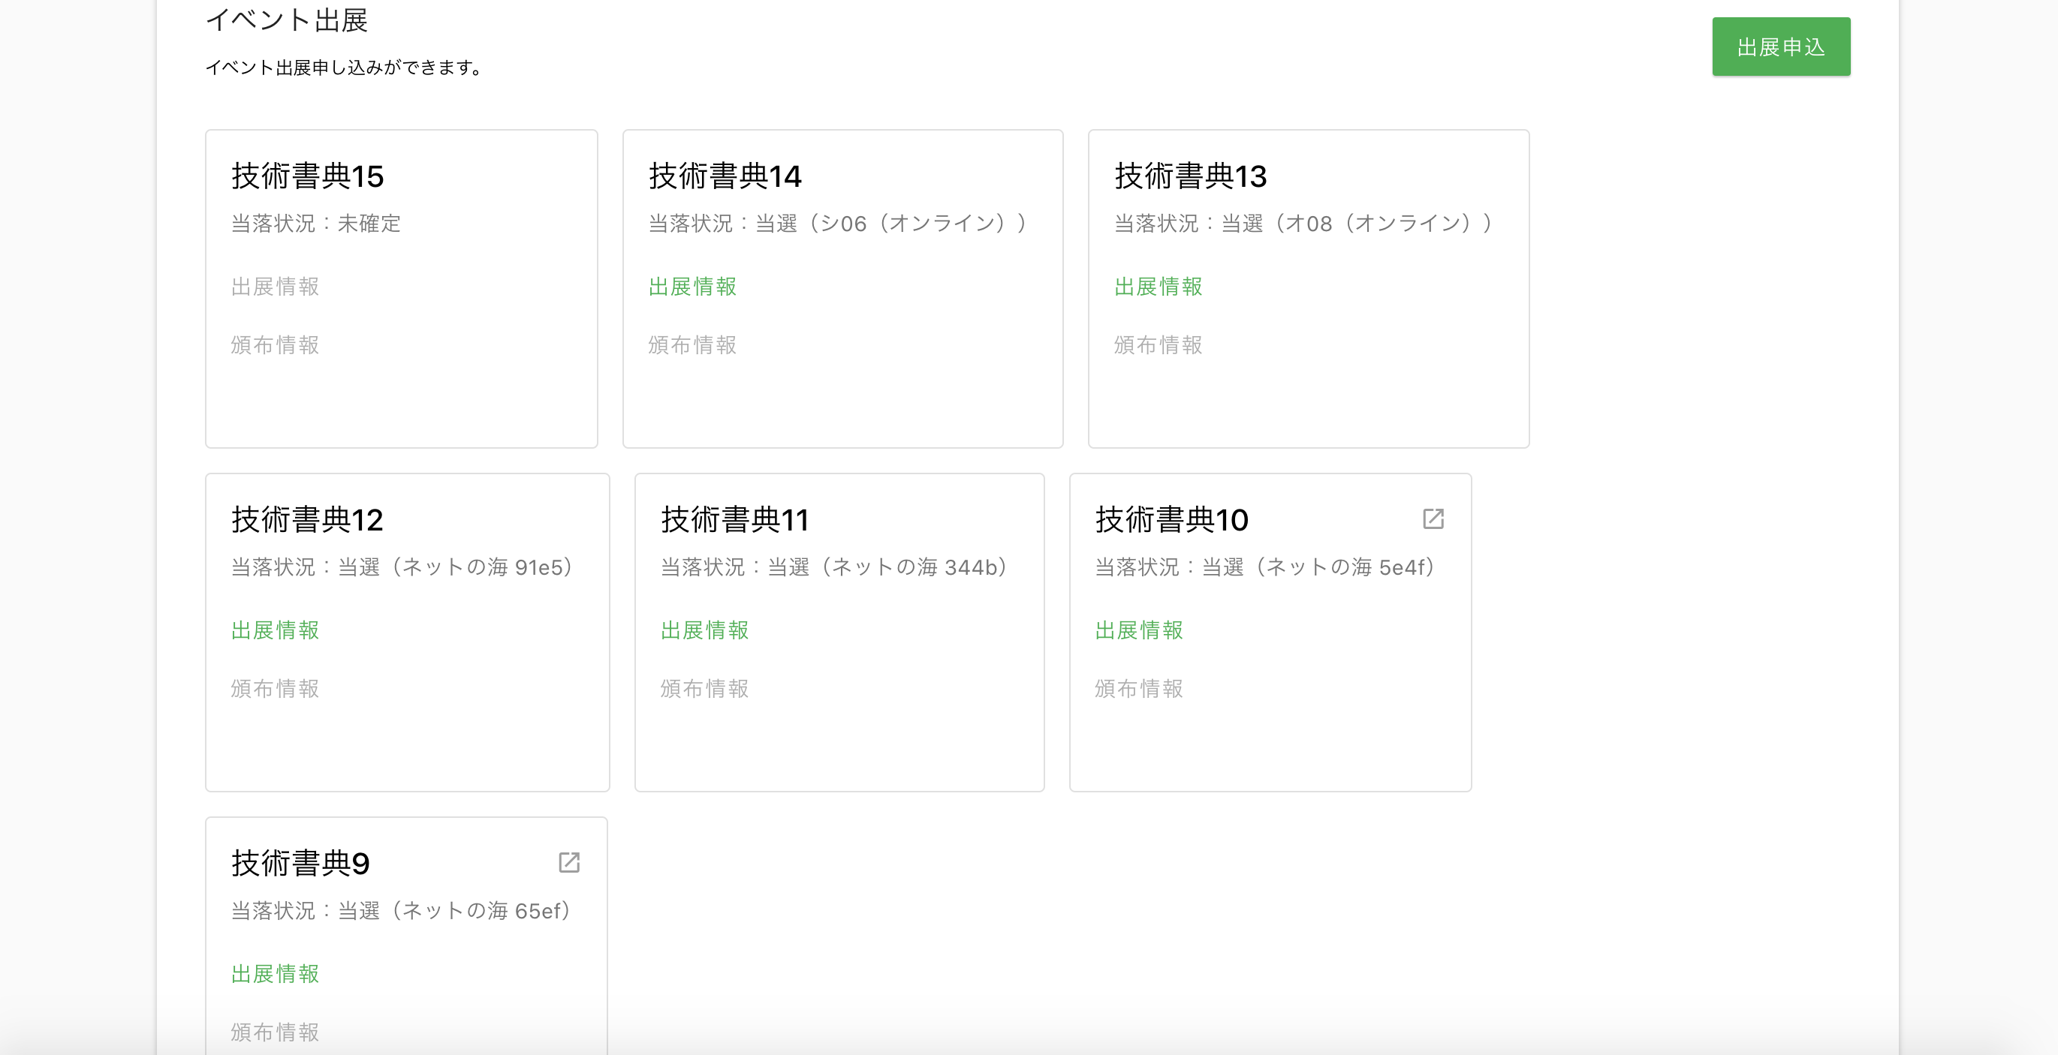
Task: Click grey 出展情報 in 技術書典15 card
Action: tap(275, 286)
